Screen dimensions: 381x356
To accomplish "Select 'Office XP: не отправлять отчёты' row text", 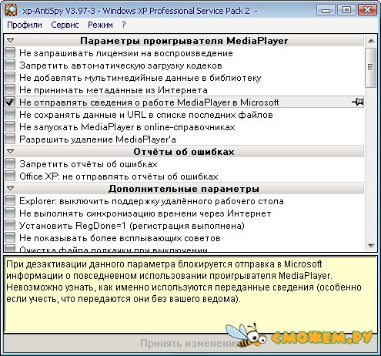I will [x=119, y=176].
